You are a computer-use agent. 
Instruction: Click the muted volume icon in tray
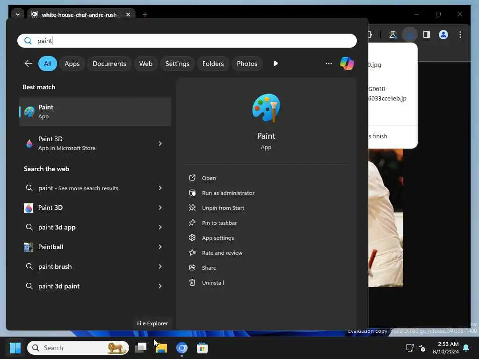(422, 348)
